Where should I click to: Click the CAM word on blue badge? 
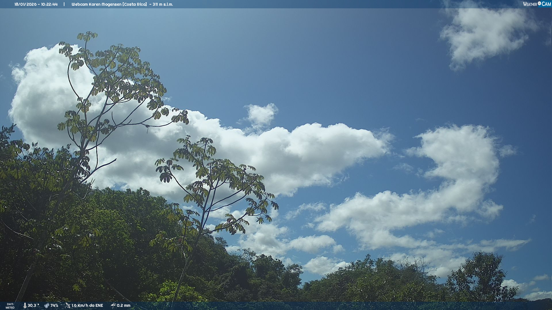pos(546,4)
